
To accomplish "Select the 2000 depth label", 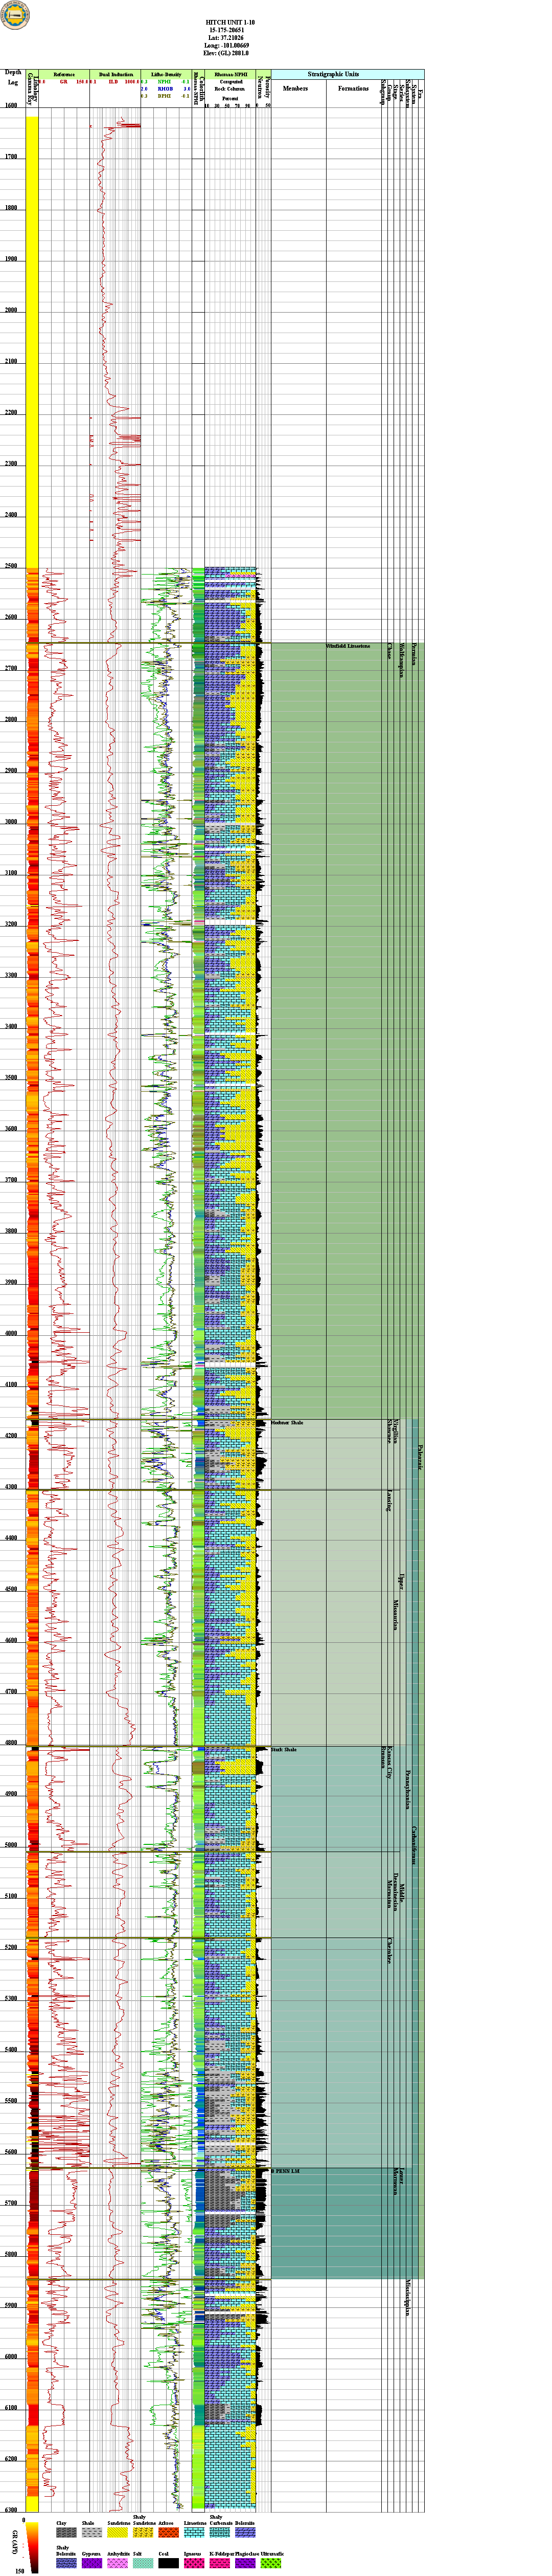I will (11, 311).
